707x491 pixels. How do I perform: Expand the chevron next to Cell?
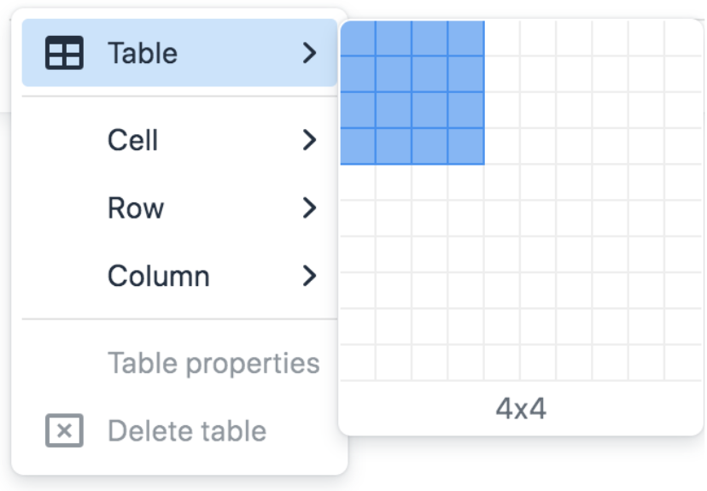[309, 140]
